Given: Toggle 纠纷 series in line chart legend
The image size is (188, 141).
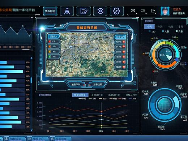Looking at the screenshot, I should click(82, 99).
